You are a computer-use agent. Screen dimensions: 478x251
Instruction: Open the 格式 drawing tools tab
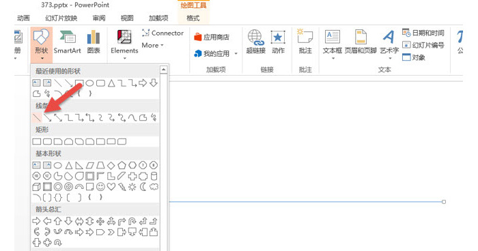click(x=193, y=18)
